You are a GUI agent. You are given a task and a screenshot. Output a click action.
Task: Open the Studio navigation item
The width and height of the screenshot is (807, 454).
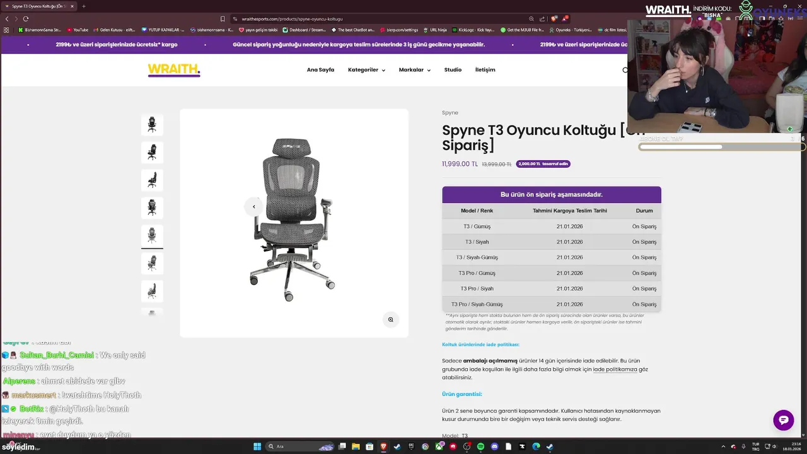coord(453,70)
